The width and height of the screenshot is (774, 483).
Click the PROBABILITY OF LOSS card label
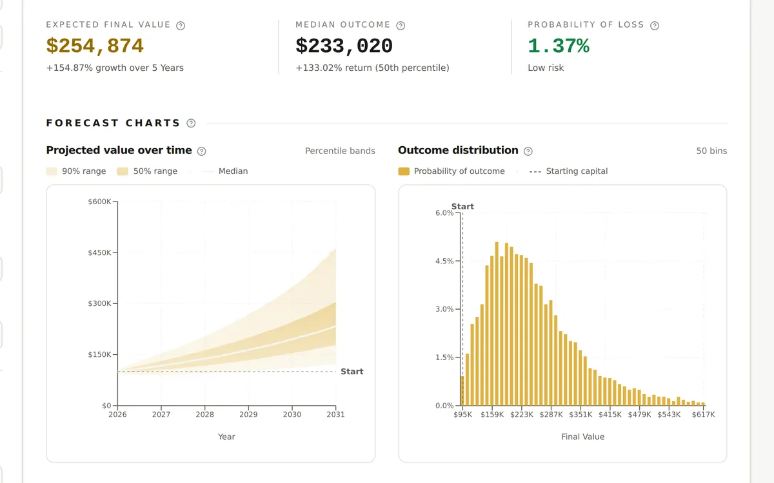coord(586,25)
